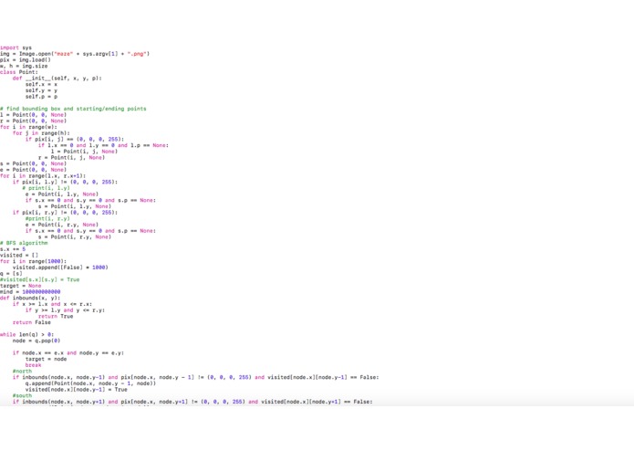Click the 'q = [s]' line

point(11,274)
